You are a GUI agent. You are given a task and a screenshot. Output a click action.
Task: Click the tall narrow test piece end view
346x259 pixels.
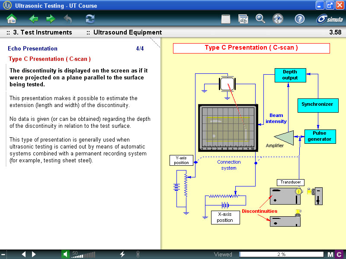[x=319, y=196]
